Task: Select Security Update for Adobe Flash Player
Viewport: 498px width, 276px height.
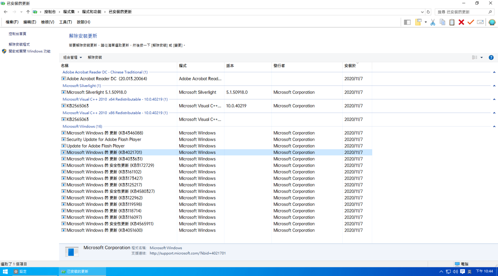Action: click(216, 139)
